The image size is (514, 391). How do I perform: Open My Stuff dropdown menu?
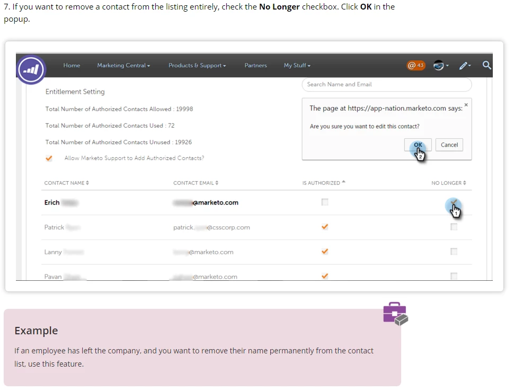coord(297,65)
